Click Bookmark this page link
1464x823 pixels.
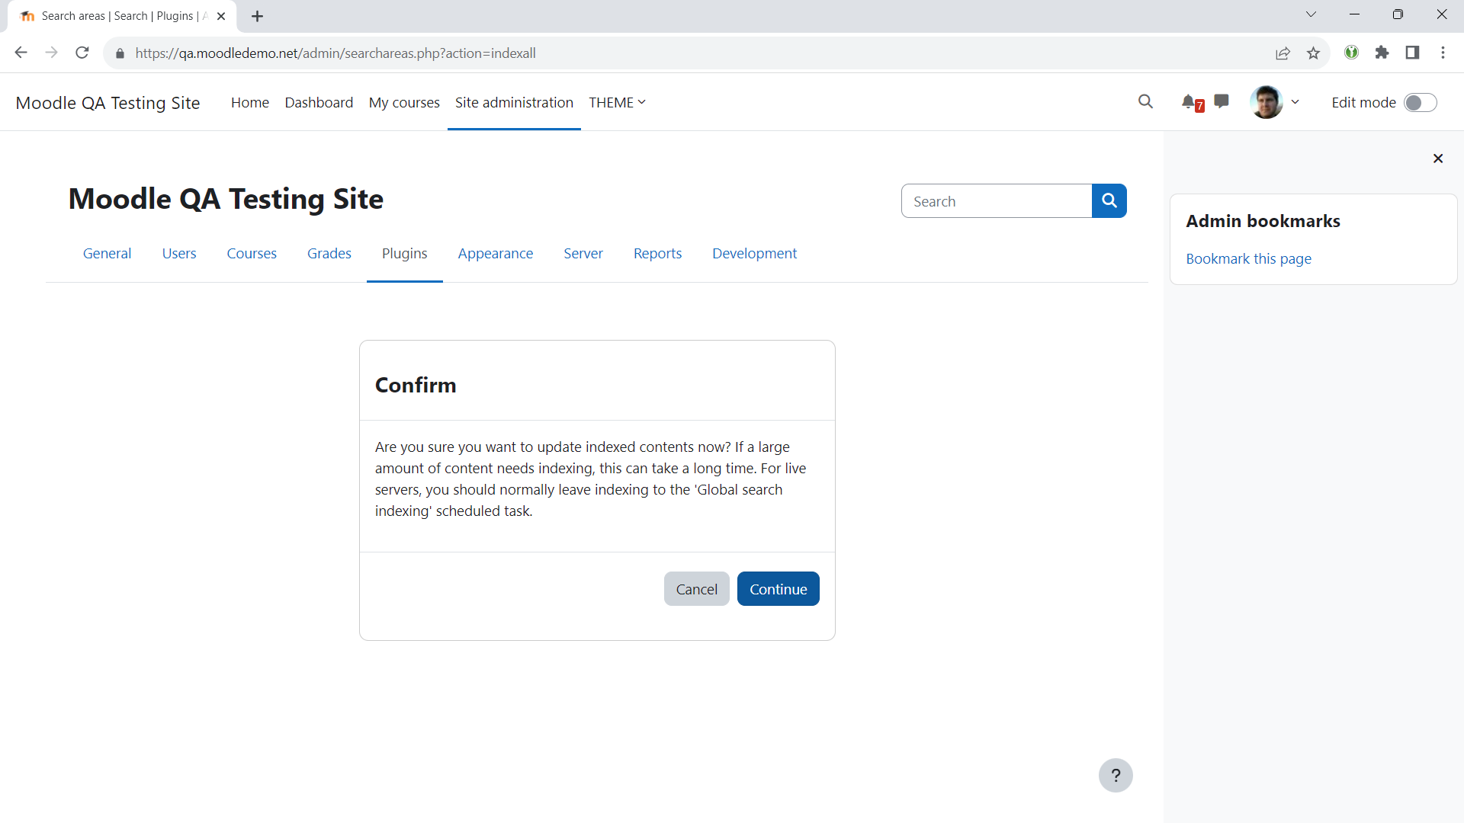tap(1248, 259)
